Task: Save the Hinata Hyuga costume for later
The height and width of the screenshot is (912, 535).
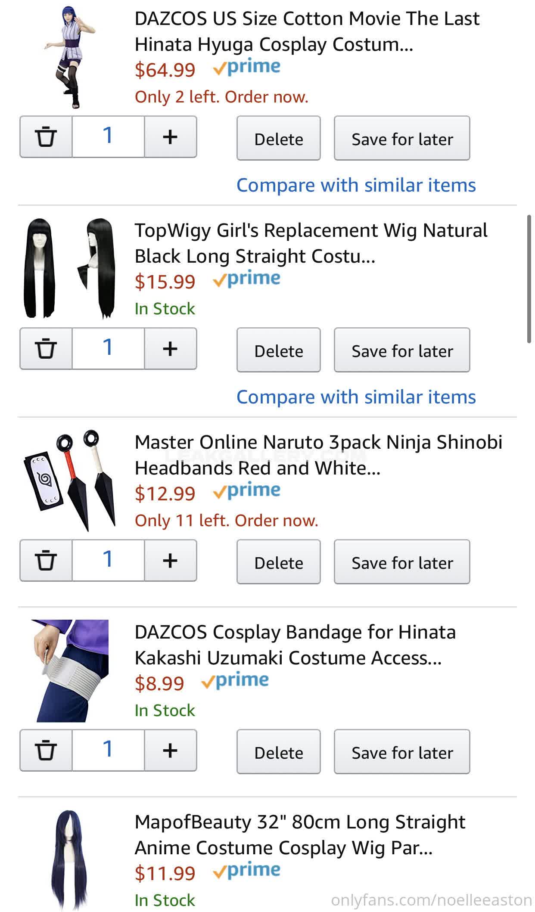Action: 401,139
